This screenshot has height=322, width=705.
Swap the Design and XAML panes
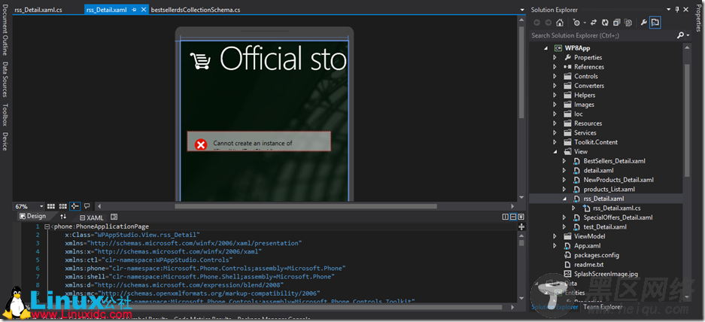[63, 217]
